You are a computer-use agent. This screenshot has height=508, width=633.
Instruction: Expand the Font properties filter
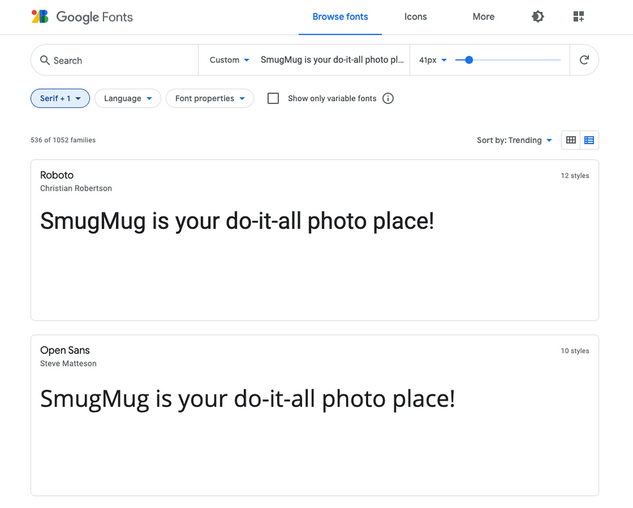210,99
